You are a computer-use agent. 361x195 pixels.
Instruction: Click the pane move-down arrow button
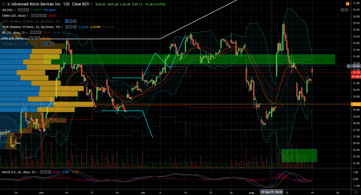(342, 10)
